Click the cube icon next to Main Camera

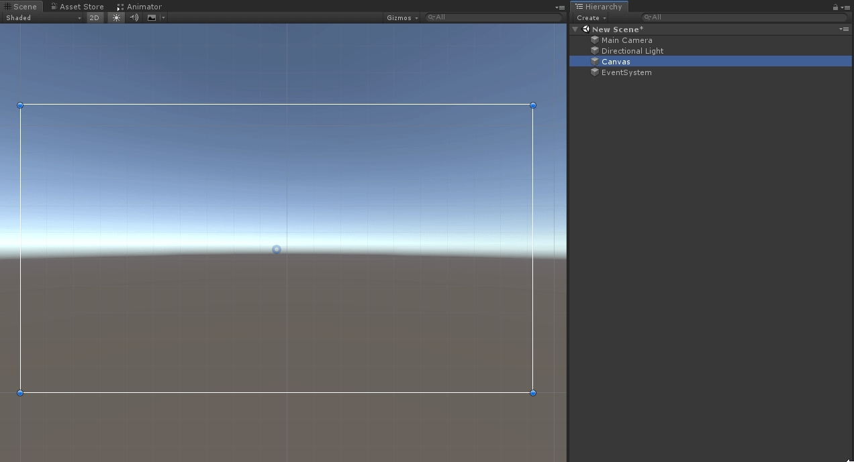tap(595, 40)
